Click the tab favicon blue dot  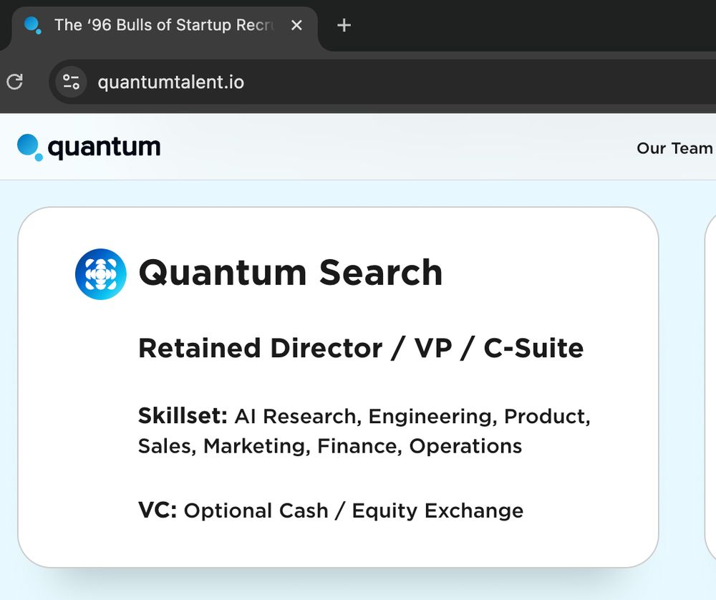32,25
